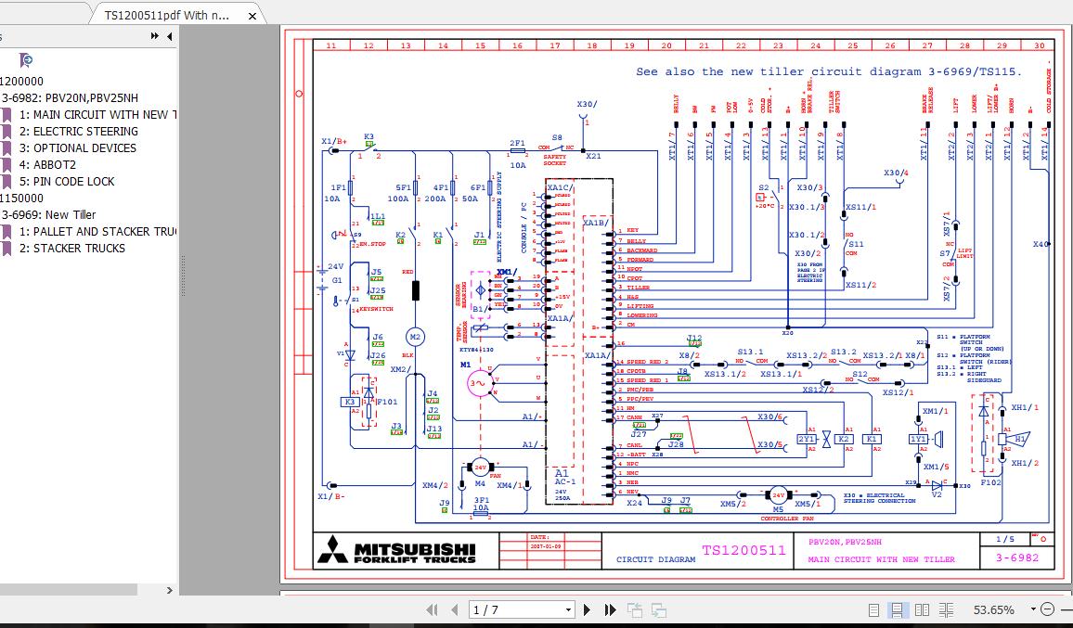Viewport: 1073px width, 628px height.
Task: Open bookmark 2: STACKER TRUCKS
Action: coord(73,247)
